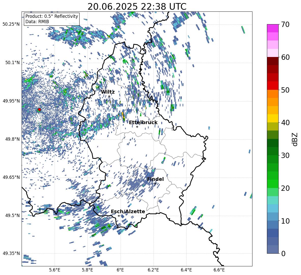Click the 30 colorbar tick label
The image size is (301, 275).
pos(285,155)
